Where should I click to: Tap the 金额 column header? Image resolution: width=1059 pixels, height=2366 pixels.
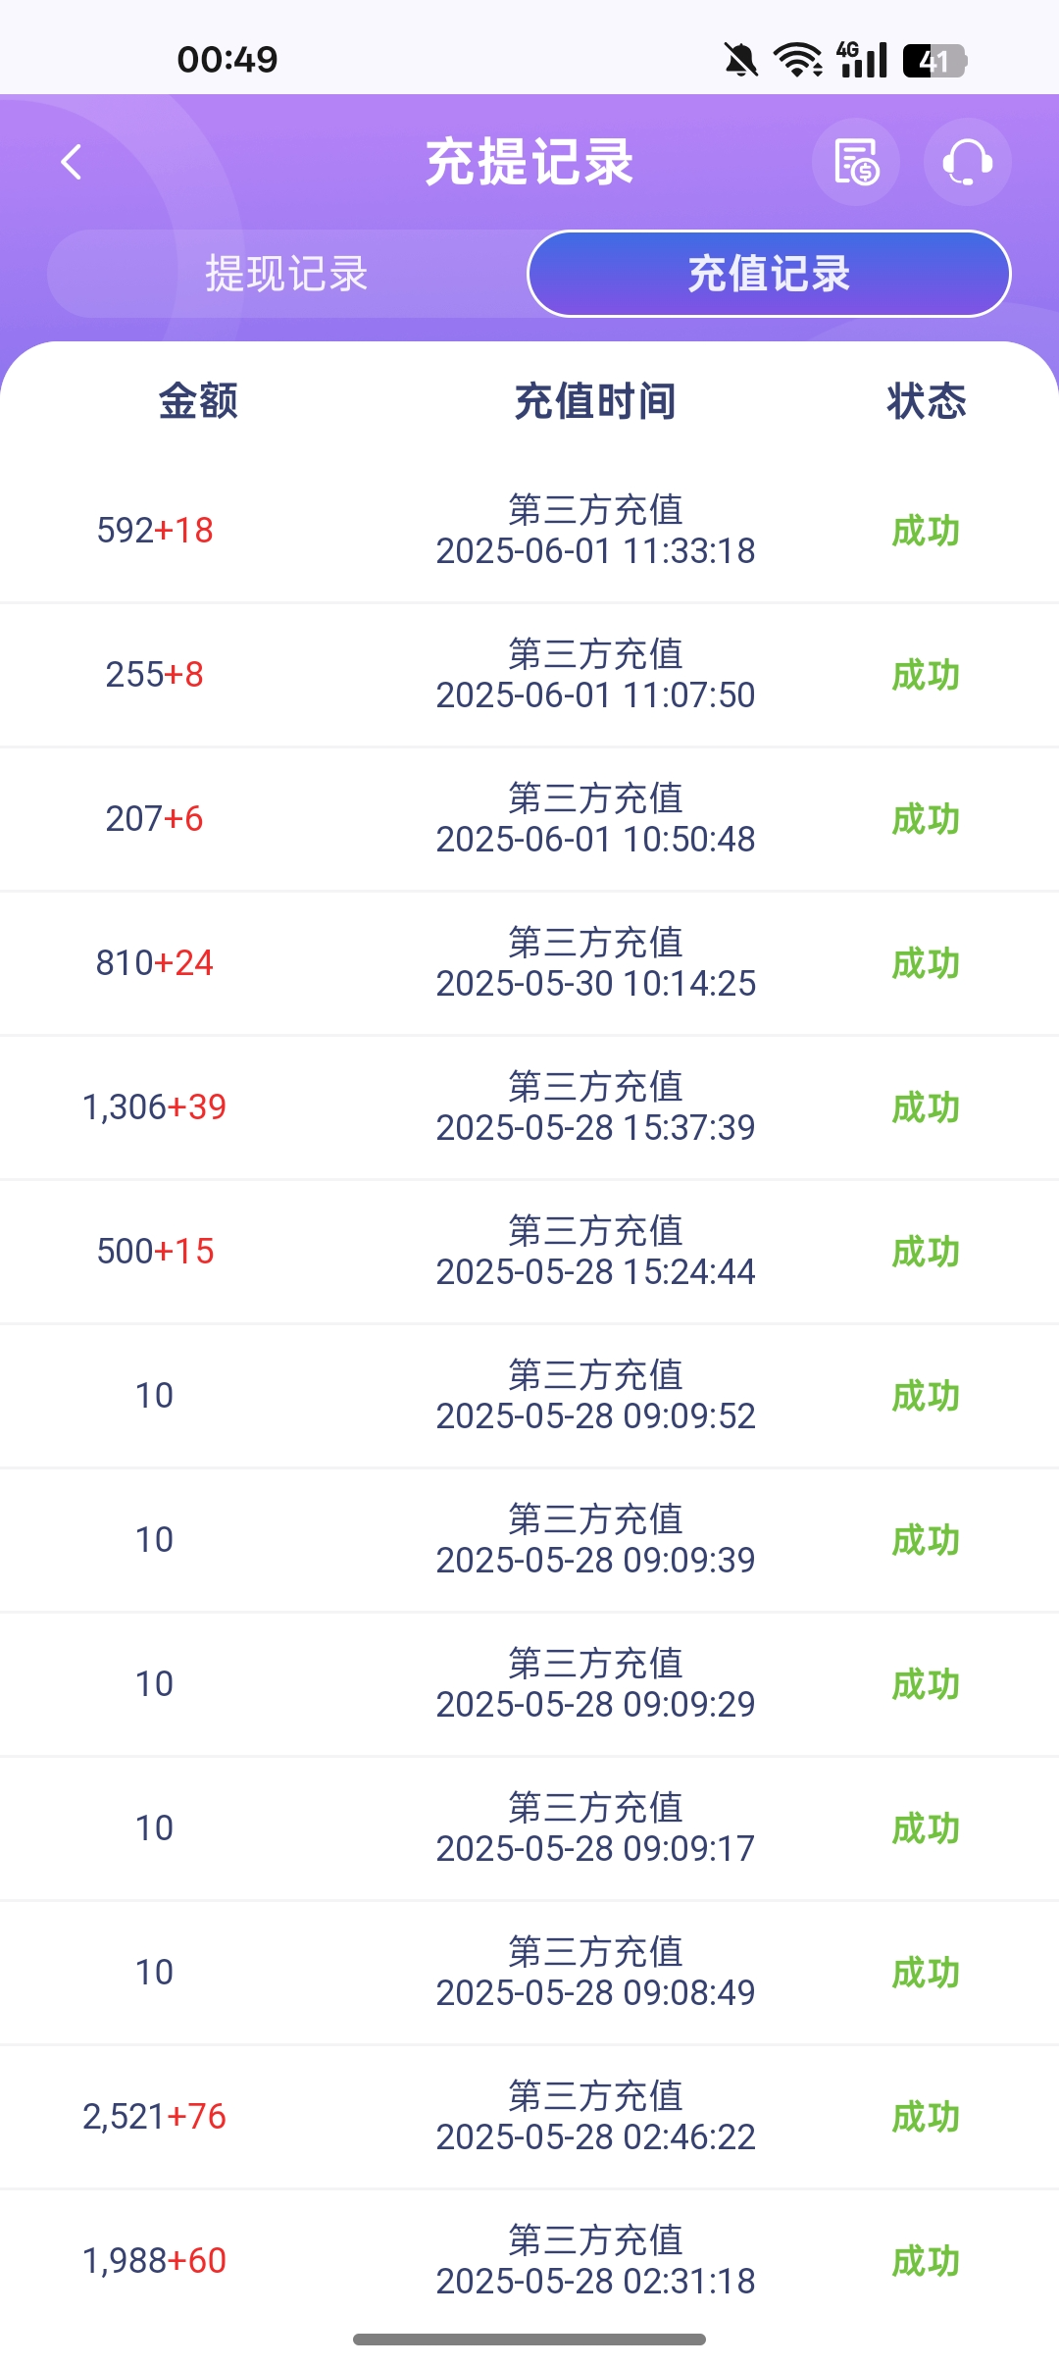pyautogui.click(x=198, y=401)
